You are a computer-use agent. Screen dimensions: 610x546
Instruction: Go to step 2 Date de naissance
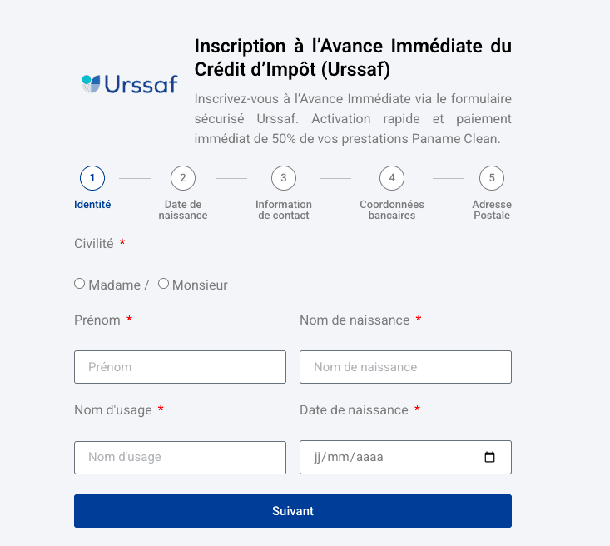click(x=182, y=178)
